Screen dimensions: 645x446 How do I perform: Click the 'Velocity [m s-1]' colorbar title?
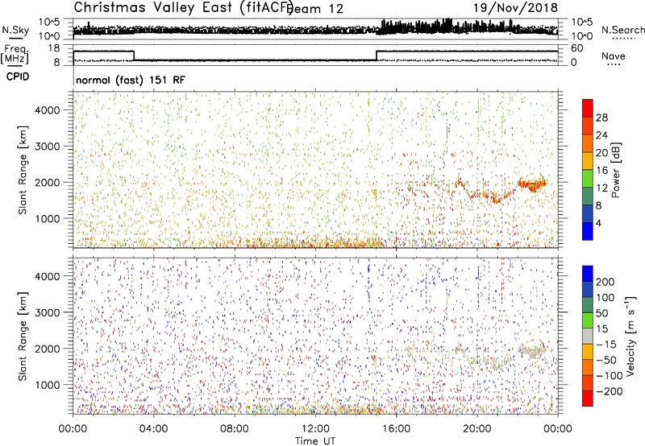tap(630, 337)
